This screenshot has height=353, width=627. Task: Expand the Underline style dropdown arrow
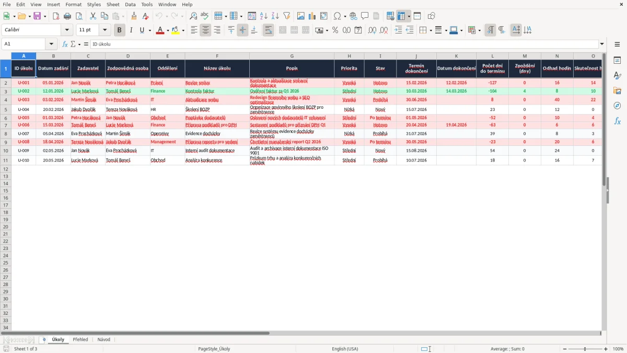pyautogui.click(x=149, y=30)
